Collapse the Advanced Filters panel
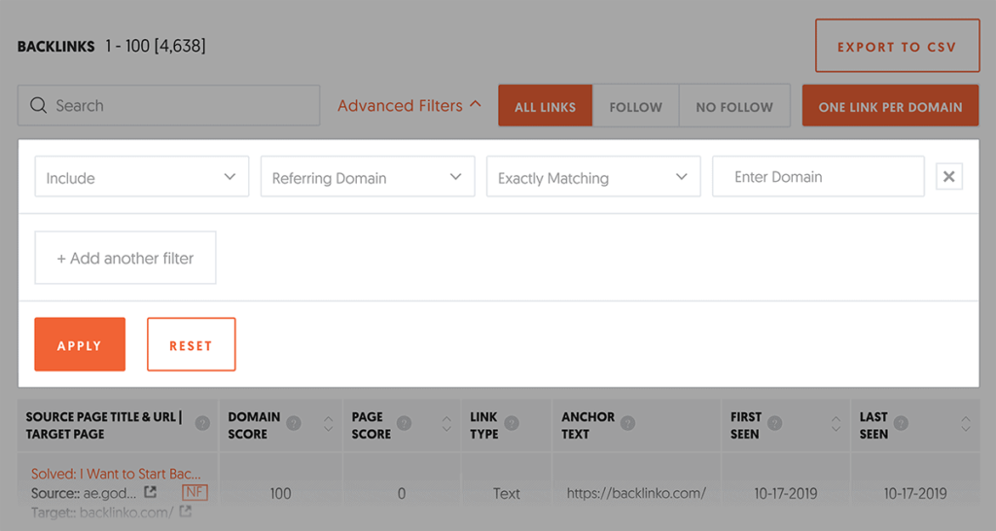996x531 pixels. pyautogui.click(x=409, y=106)
